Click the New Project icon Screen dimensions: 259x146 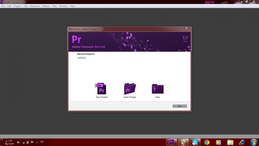tap(101, 89)
